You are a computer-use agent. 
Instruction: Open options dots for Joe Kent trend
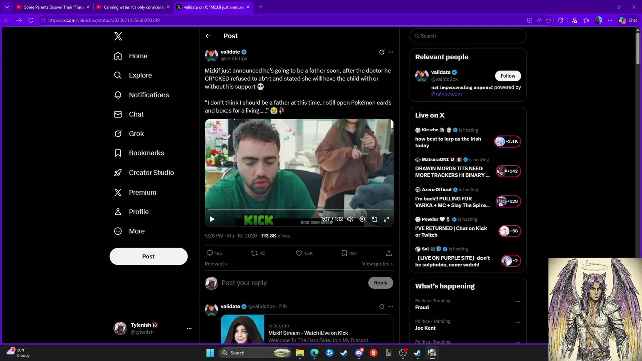pos(518,322)
